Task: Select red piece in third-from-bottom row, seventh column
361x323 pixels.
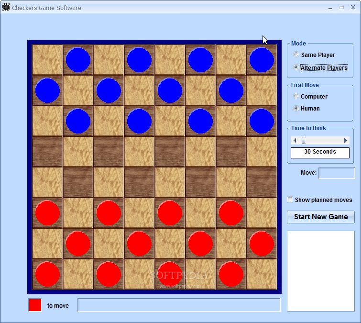Action: click(231, 213)
